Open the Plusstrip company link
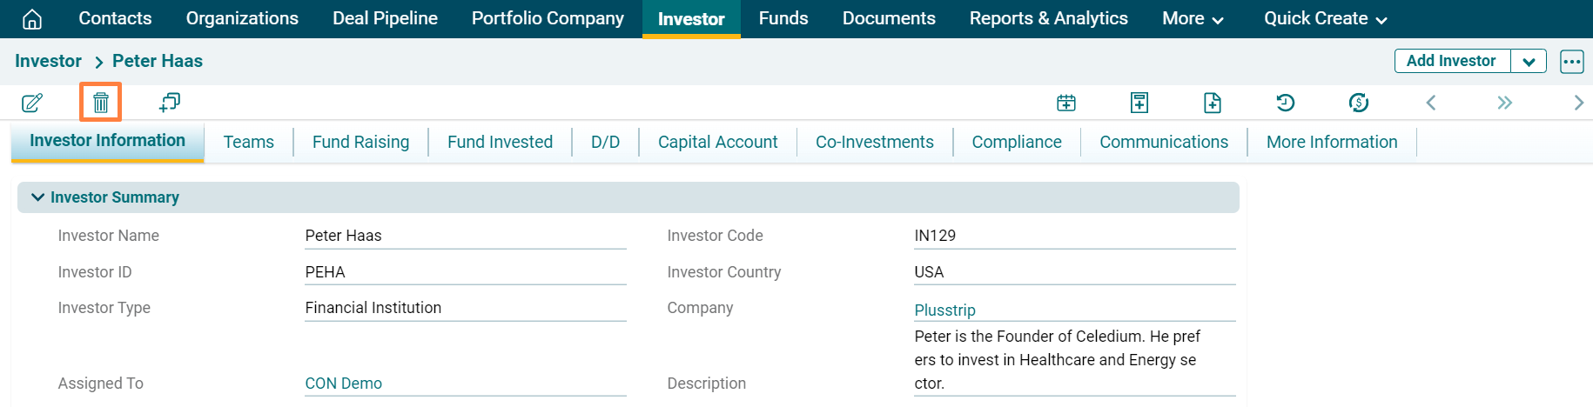The image size is (1593, 407). tap(944, 310)
